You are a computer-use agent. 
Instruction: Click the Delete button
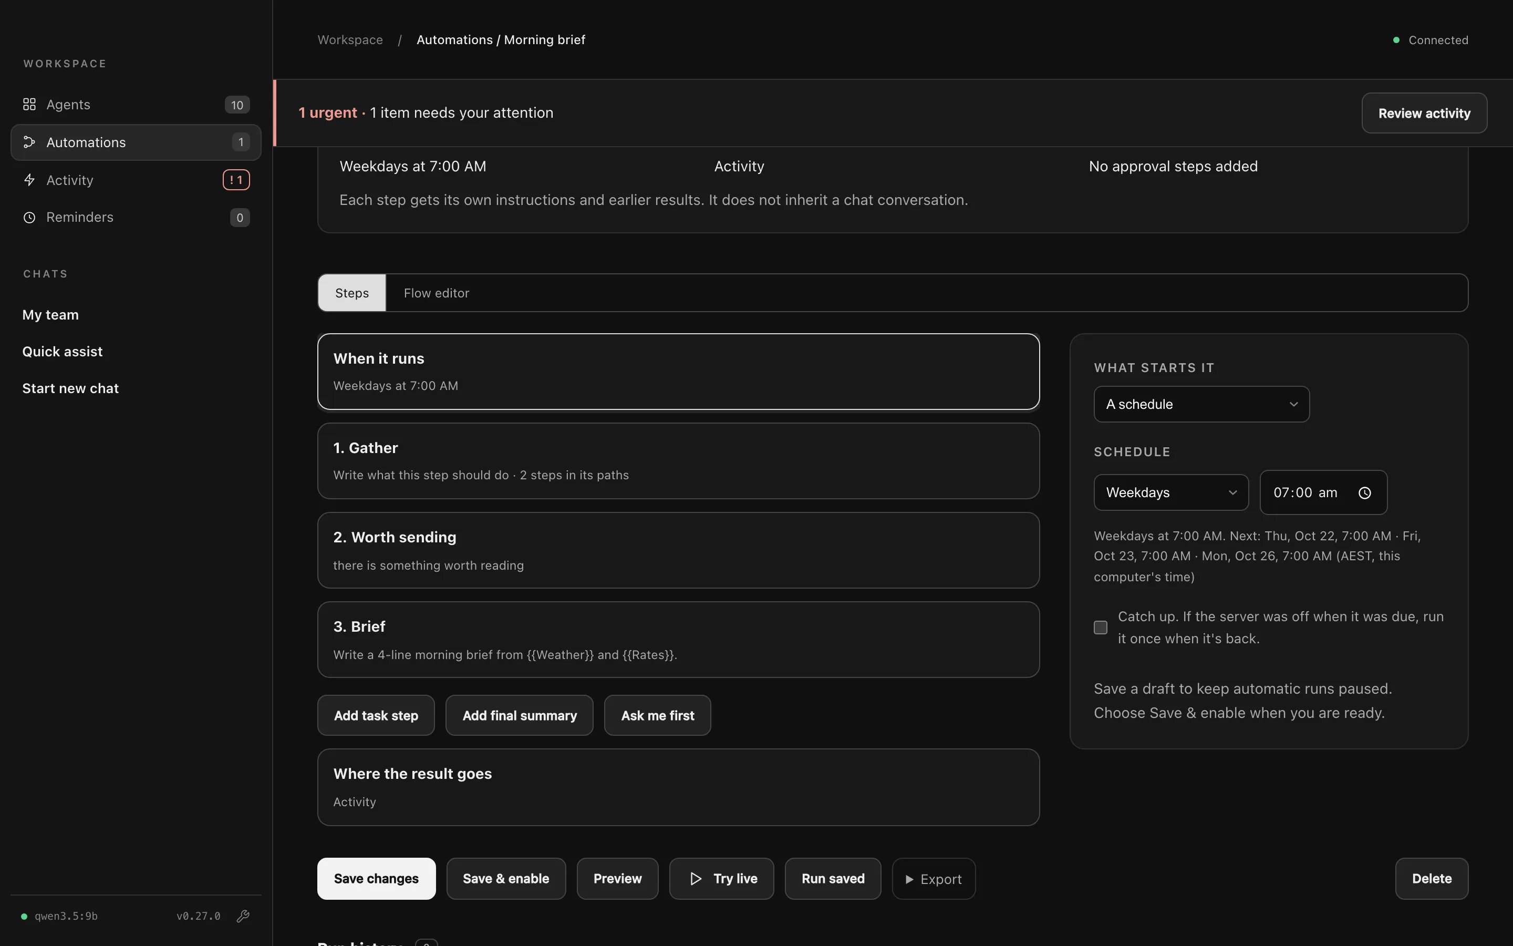click(1432, 878)
